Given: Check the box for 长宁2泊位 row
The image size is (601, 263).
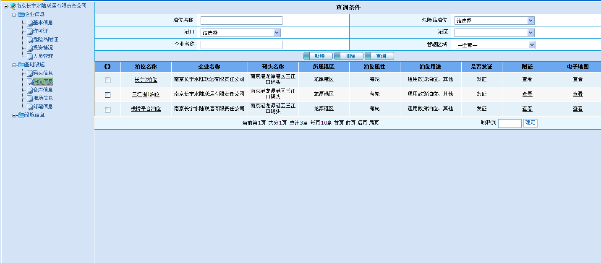Looking at the screenshot, I should pyautogui.click(x=107, y=80).
